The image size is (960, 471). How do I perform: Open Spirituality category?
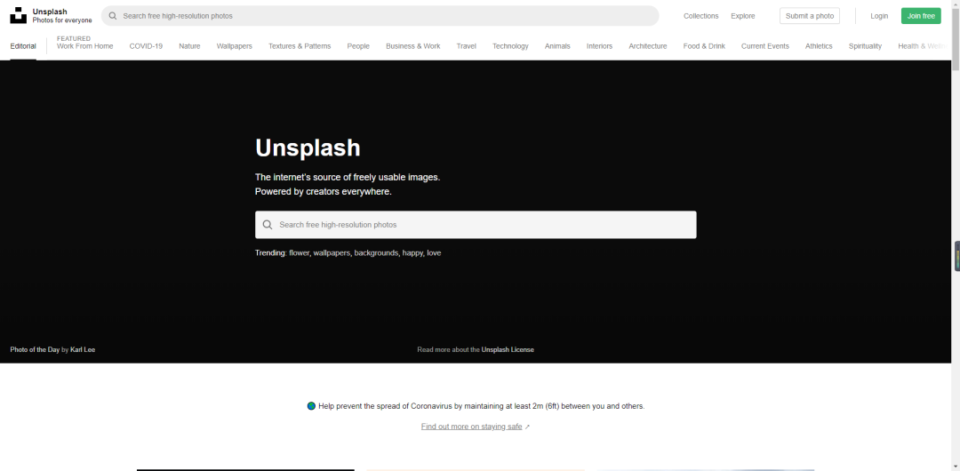pyautogui.click(x=865, y=46)
